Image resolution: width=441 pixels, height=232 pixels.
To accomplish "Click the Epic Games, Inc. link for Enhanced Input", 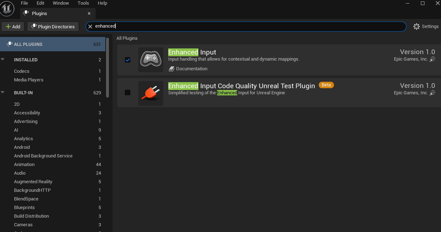I will [411, 59].
